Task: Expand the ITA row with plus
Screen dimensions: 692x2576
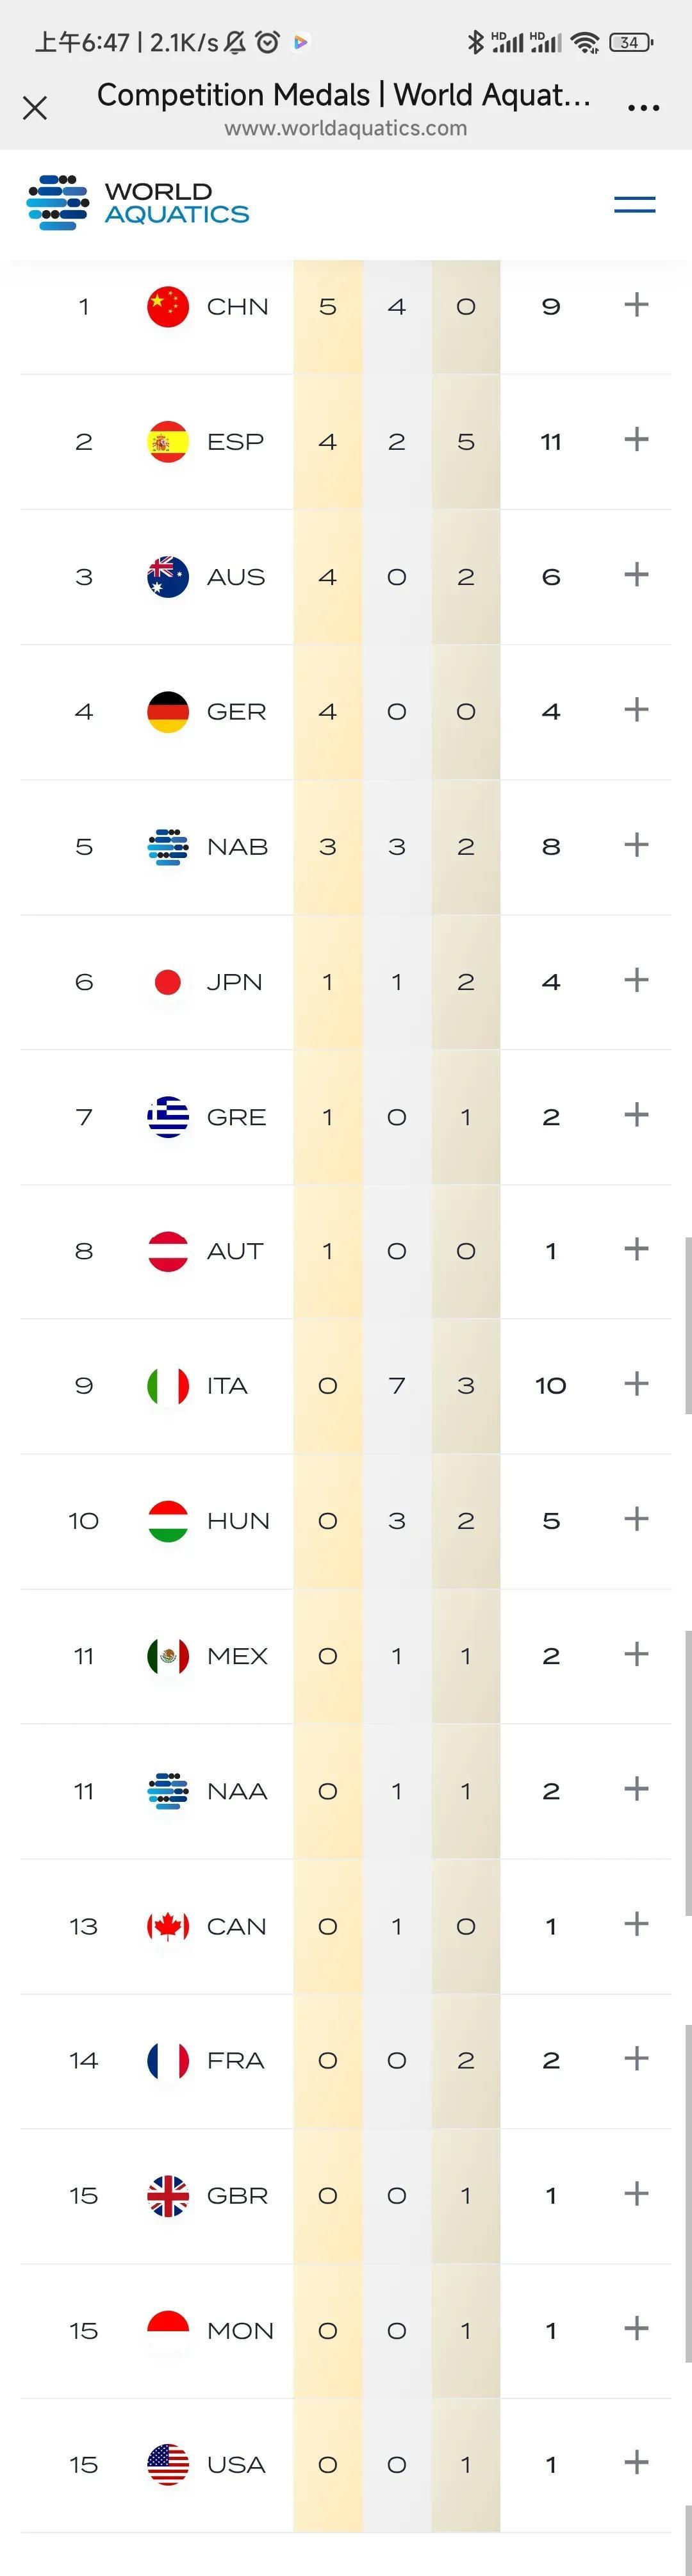Action: [x=636, y=1384]
